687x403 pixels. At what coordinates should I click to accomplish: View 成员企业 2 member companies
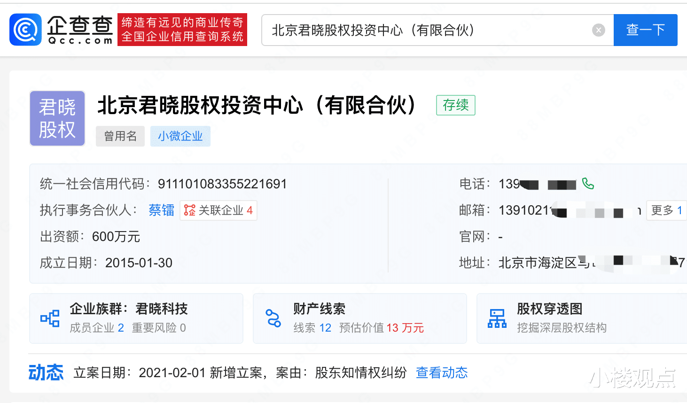click(x=97, y=327)
